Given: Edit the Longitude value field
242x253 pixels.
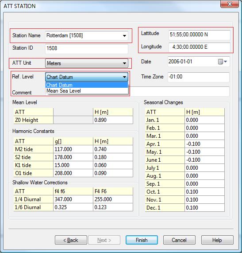Looking at the screenshot, I should point(199,47).
